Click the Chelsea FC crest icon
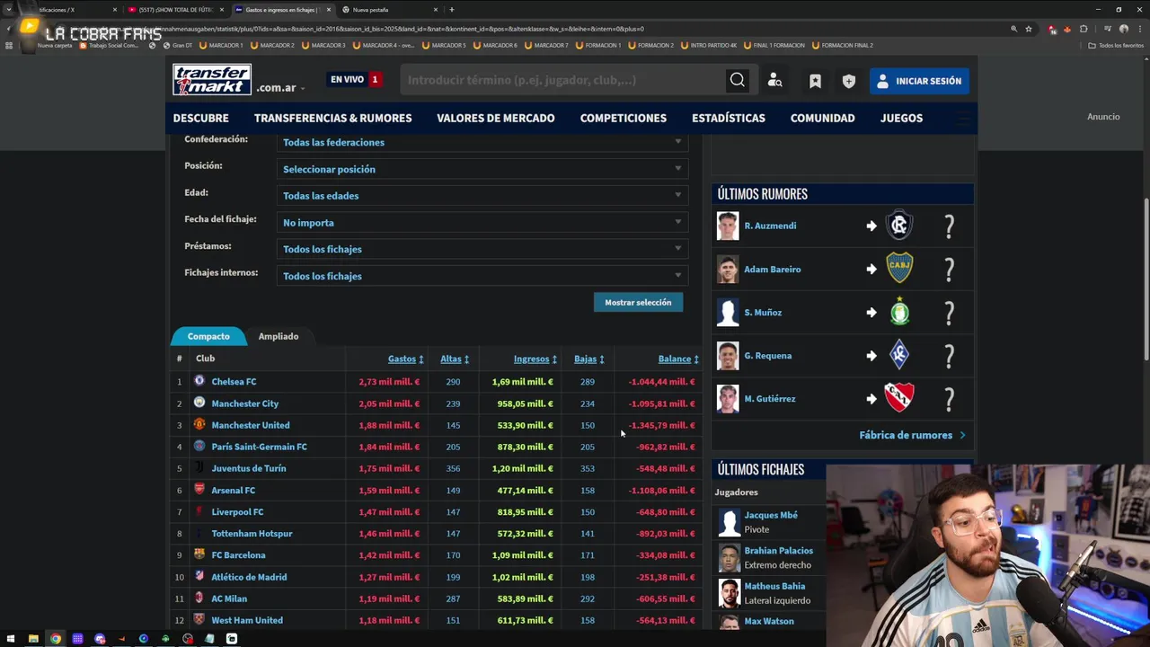The height and width of the screenshot is (647, 1150). tap(199, 381)
